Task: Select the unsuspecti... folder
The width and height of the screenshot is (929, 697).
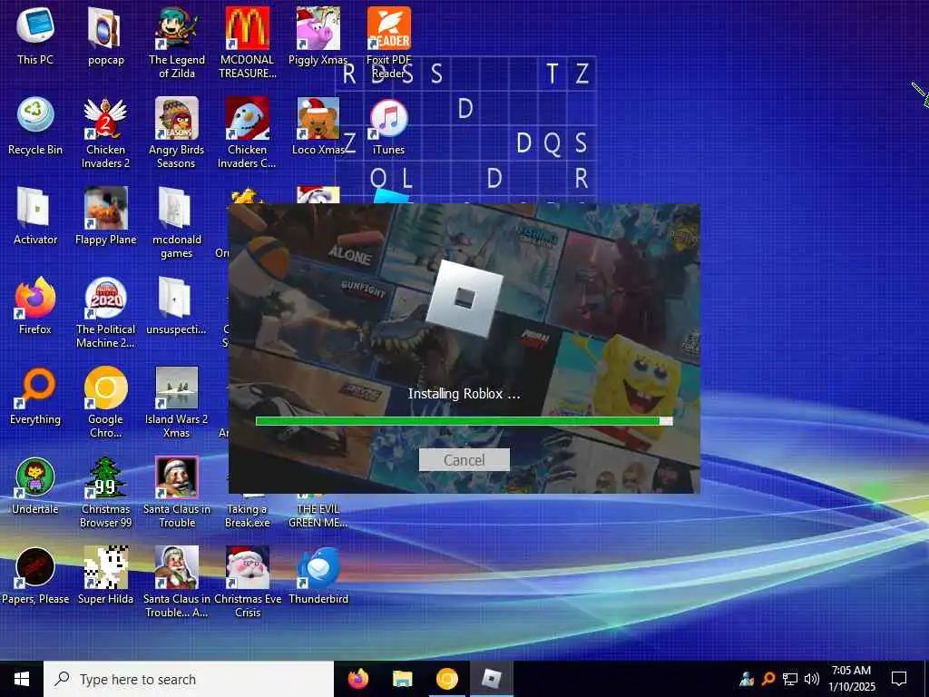Action: point(177,305)
